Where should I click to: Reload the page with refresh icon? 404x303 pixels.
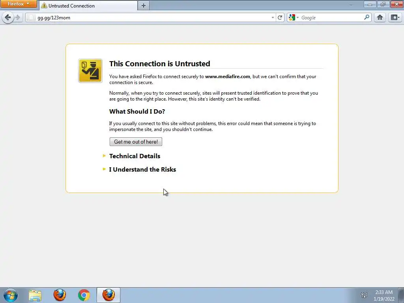pyautogui.click(x=280, y=17)
